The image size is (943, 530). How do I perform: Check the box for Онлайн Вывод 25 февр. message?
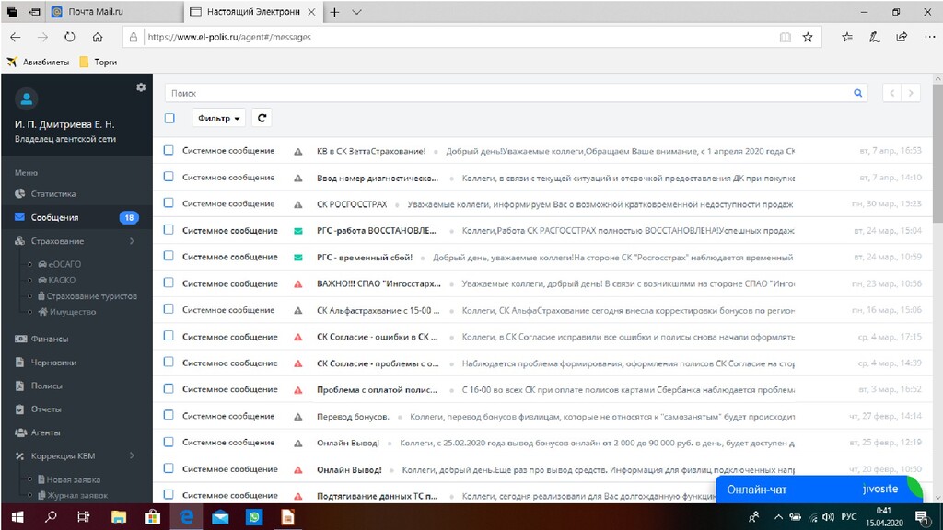coord(169,442)
